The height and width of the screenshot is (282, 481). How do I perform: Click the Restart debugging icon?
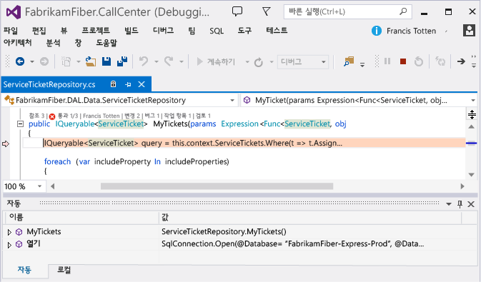(419, 61)
